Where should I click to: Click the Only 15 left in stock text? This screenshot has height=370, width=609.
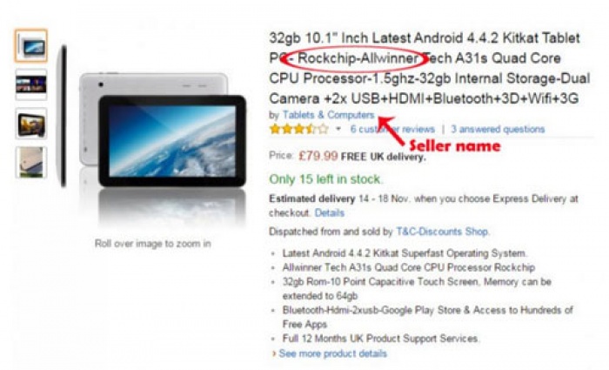(x=326, y=179)
